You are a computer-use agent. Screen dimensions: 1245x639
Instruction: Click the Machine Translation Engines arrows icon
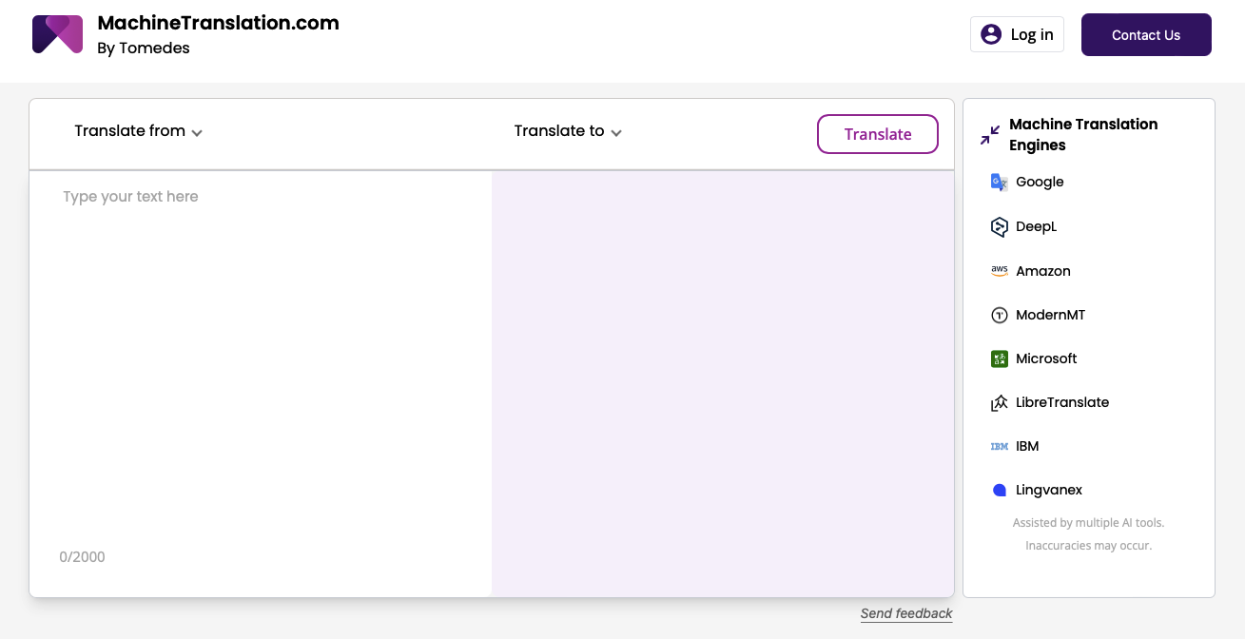pos(989,134)
